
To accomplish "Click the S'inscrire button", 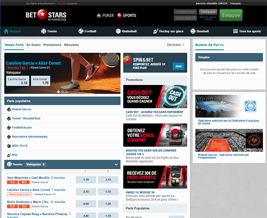I will pyautogui.click(x=231, y=15).
